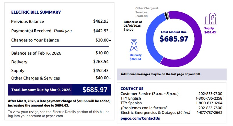Click the TTY Spanish phone number
233x126 pixels.
(209, 103)
